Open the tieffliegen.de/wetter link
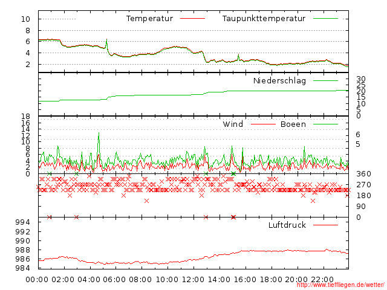This screenshot has width=387, height=290. pos(340,285)
